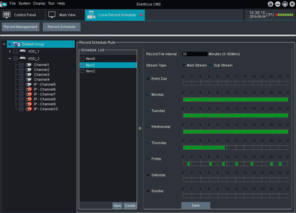This screenshot has width=296, height=213.
Task: Click the New schedule button
Action: click(x=117, y=206)
